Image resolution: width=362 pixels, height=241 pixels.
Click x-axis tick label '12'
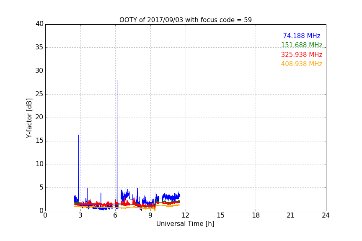pos(186,215)
